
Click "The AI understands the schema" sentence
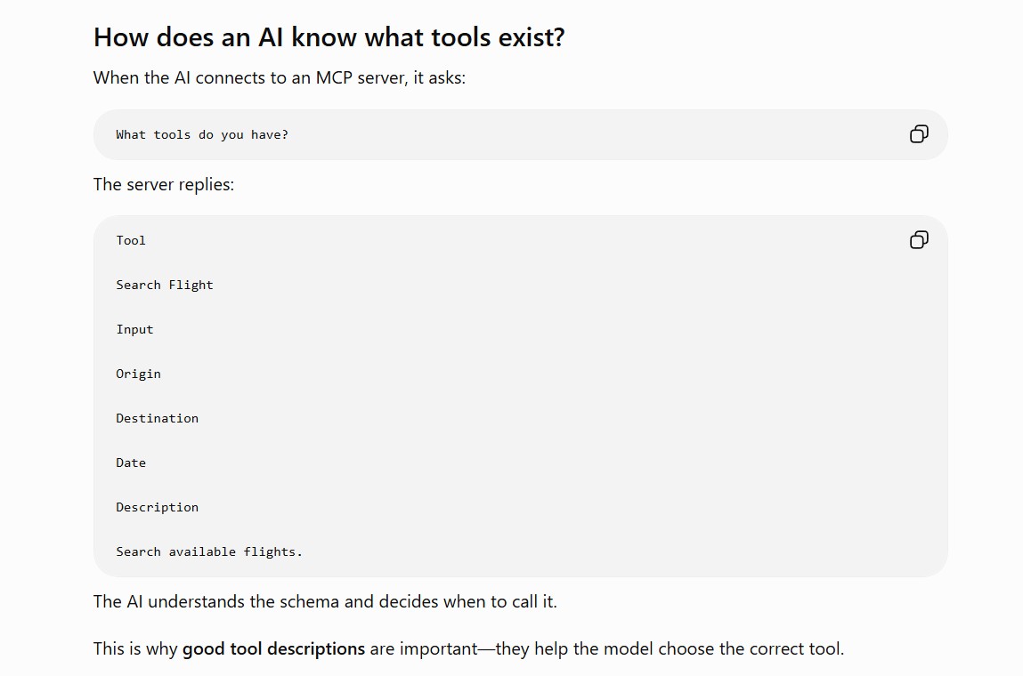[325, 601]
